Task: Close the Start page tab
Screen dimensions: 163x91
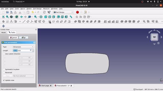Action: (x=51, y=86)
